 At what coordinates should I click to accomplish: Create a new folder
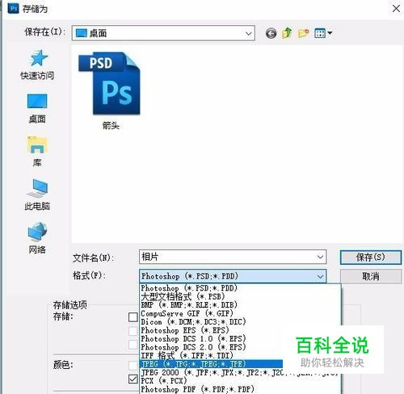[303, 33]
